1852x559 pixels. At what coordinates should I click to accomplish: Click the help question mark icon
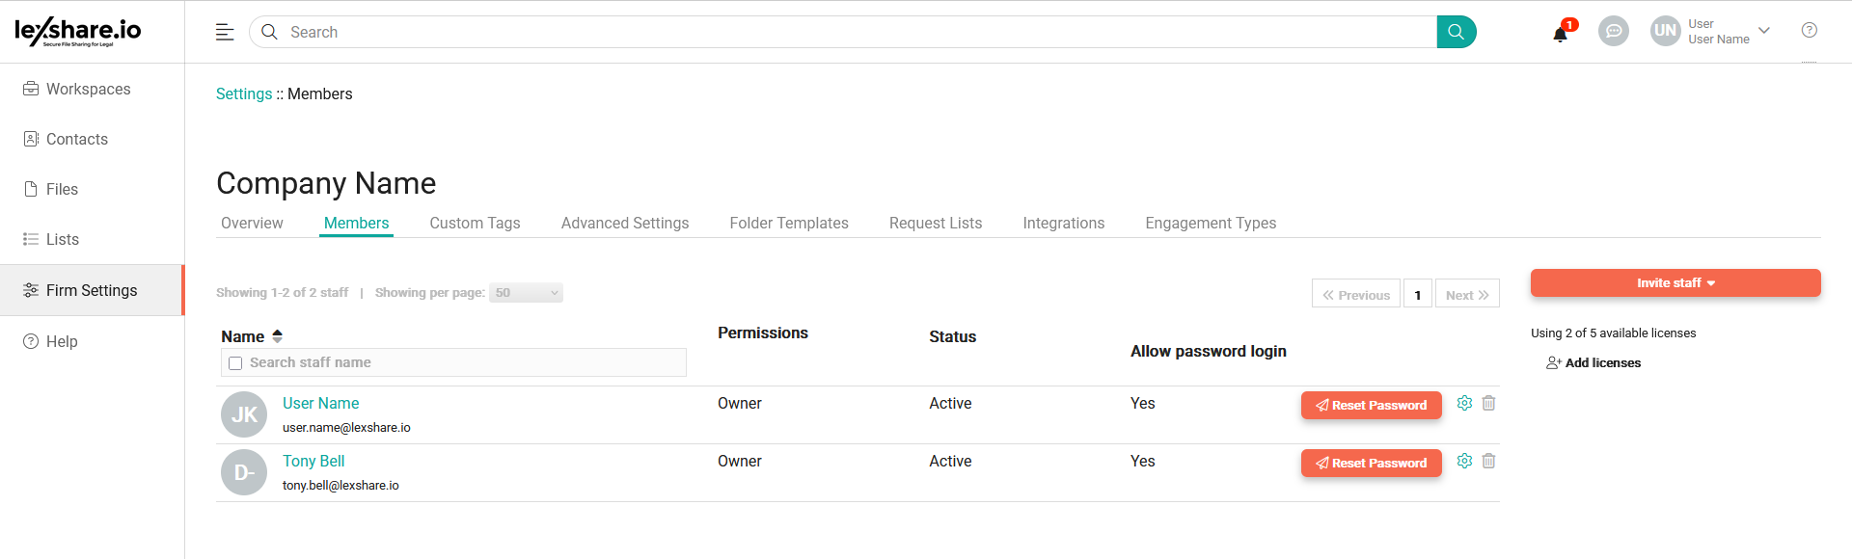coord(1809,31)
